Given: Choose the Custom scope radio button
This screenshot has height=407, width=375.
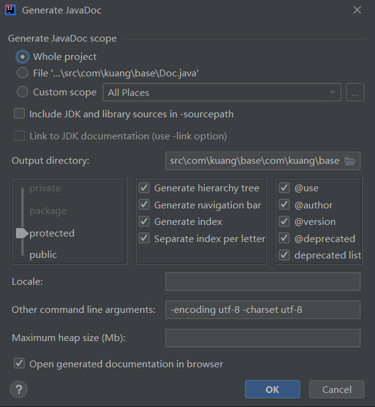Looking at the screenshot, I should click(x=23, y=92).
